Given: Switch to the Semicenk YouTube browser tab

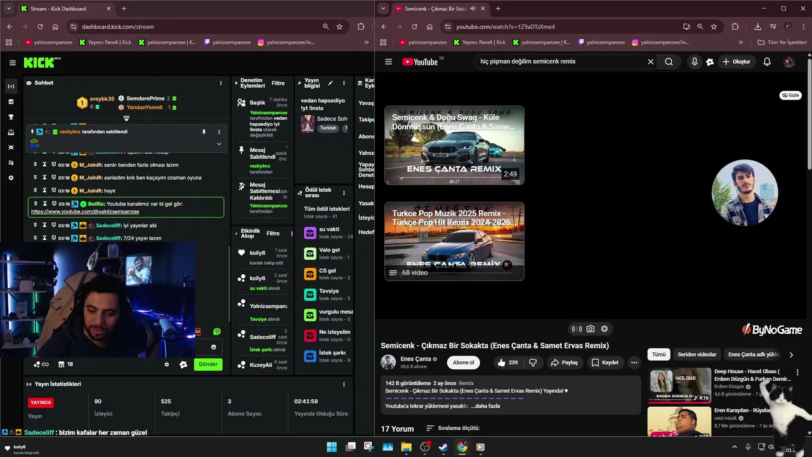Looking at the screenshot, I should (439, 9).
